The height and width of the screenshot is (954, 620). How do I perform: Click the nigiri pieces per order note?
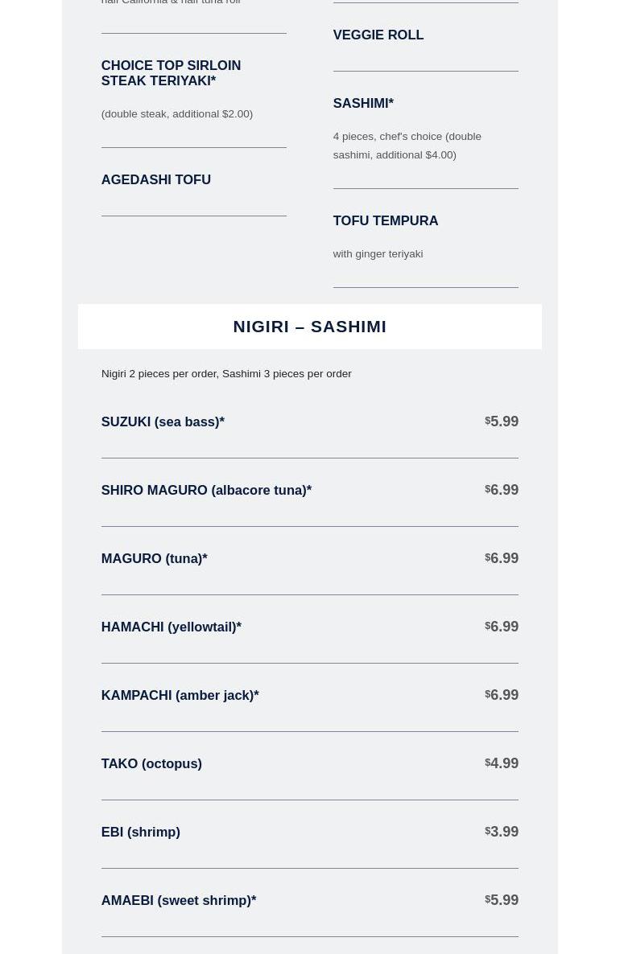tap(226, 374)
